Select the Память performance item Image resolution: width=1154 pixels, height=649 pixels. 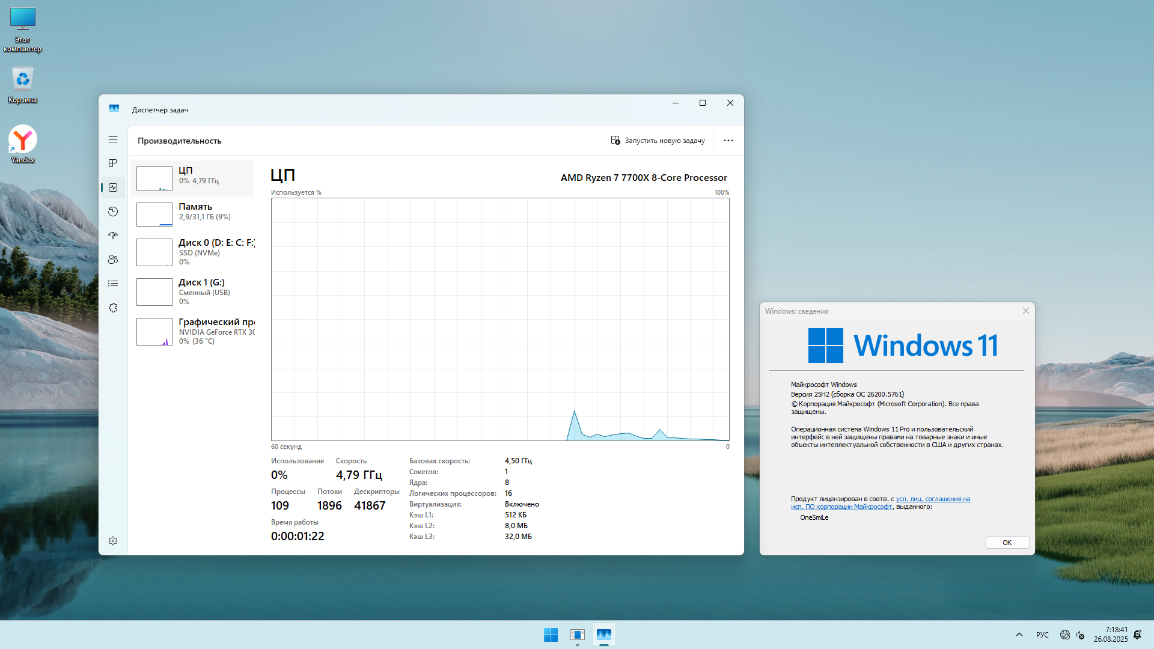192,214
